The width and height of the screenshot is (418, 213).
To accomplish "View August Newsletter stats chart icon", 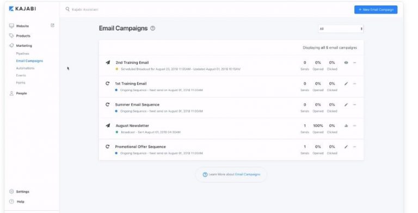I will point(346,125).
